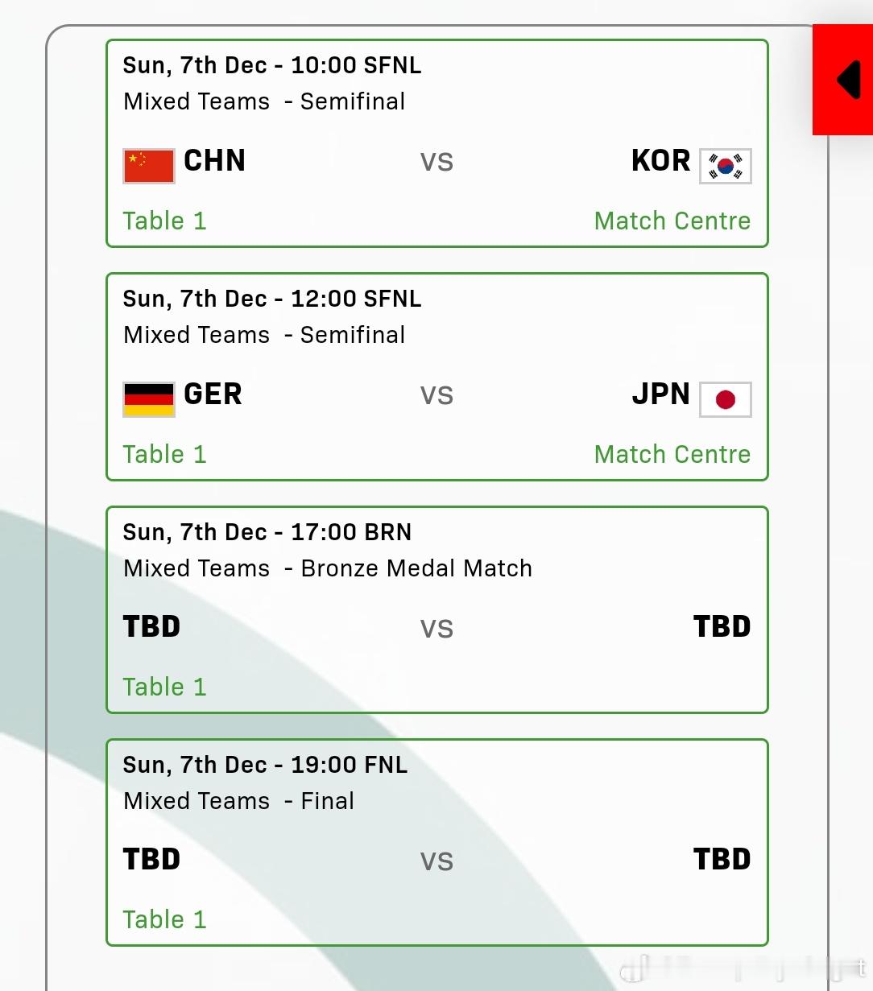This screenshot has height=991, width=873.
Task: Select the GER team name
Action: (x=213, y=394)
